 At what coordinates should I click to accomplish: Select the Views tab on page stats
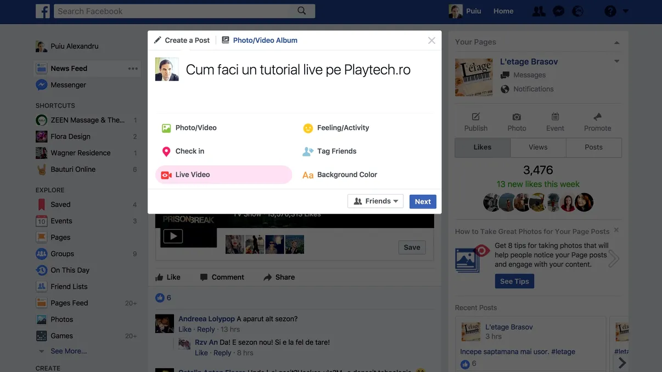[537, 147]
